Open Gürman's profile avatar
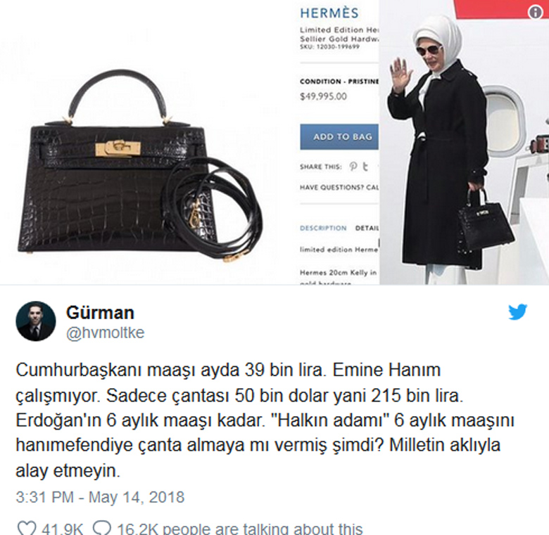This screenshot has height=535, width=549. click(36, 321)
